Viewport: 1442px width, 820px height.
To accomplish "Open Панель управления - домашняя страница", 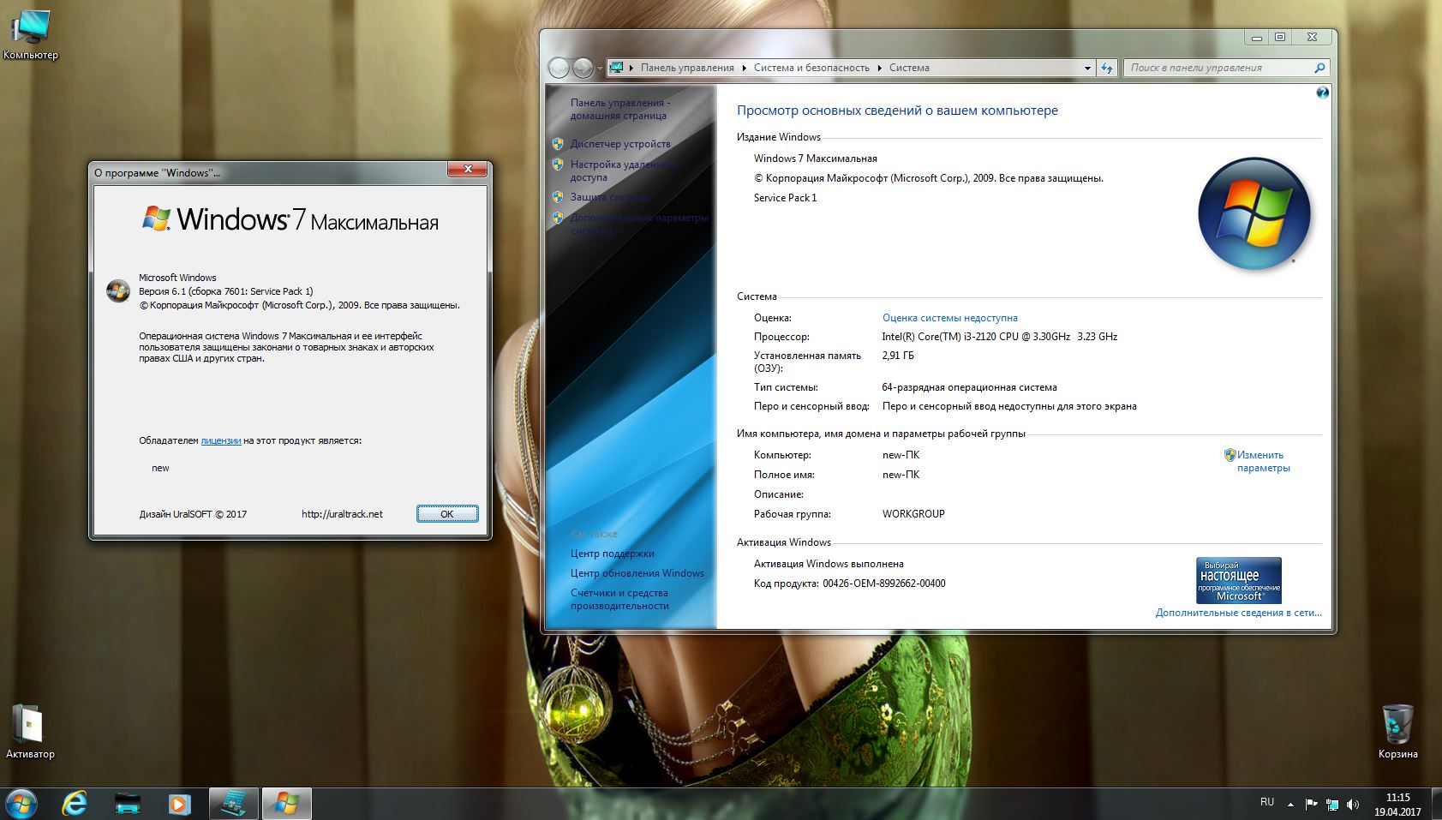I will click(620, 109).
